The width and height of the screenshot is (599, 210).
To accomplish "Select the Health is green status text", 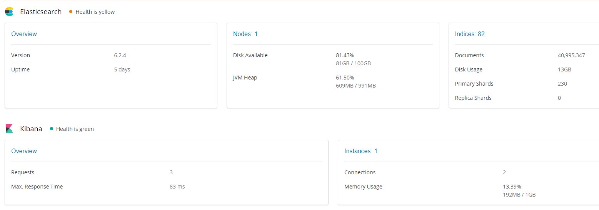I will coord(75,129).
